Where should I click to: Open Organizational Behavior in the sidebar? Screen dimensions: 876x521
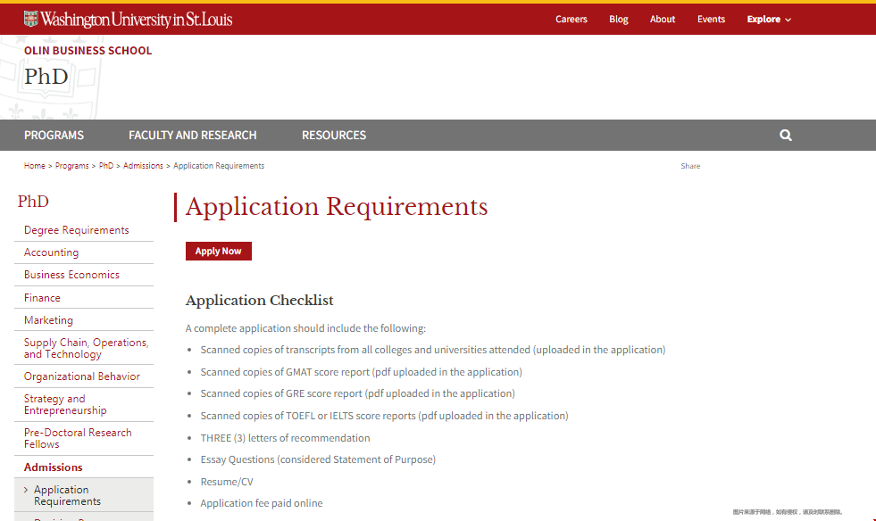click(82, 376)
